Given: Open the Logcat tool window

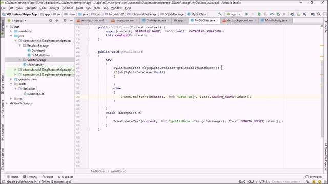Looking at the screenshot, I should click(x=66, y=177).
